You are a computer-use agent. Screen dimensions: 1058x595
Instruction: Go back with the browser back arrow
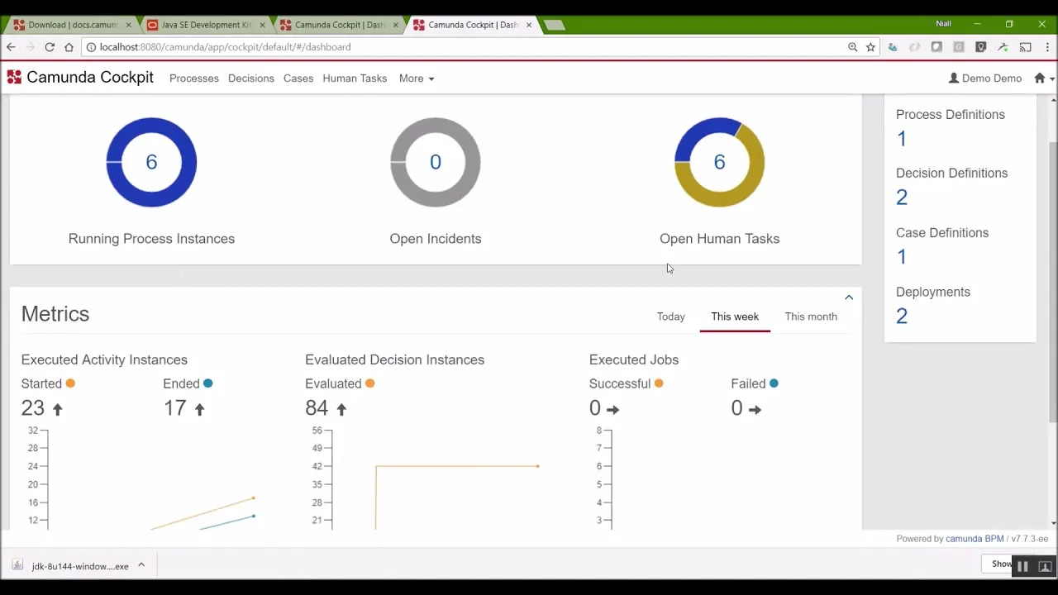click(x=11, y=47)
